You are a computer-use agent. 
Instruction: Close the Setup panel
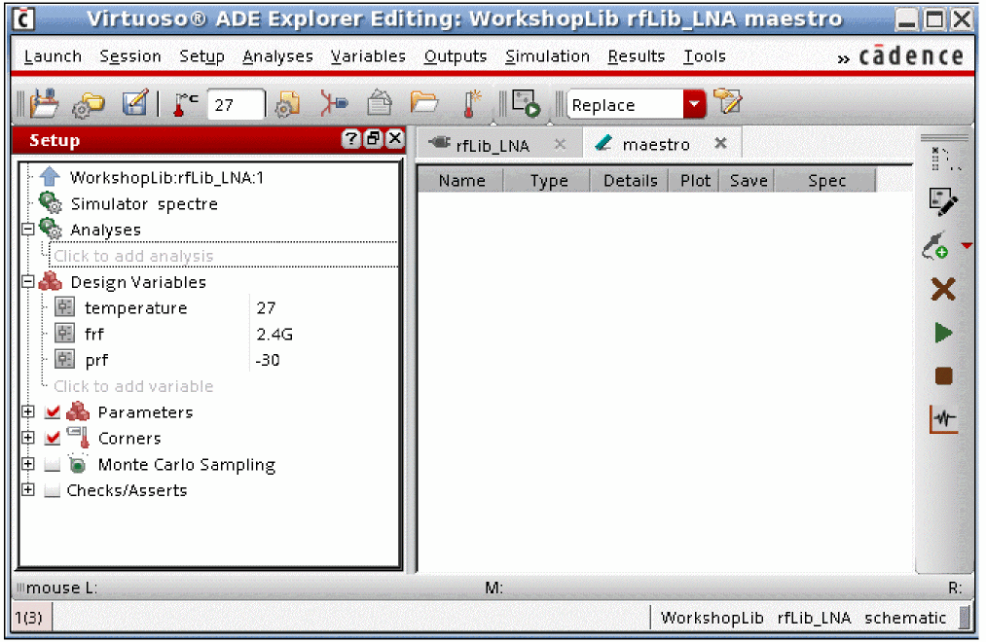click(395, 139)
